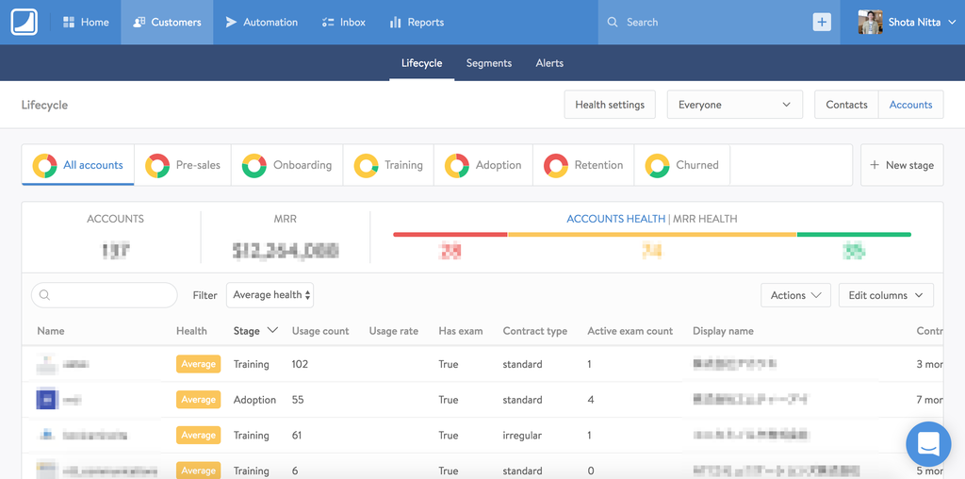This screenshot has height=479, width=965.
Task: Click the Adoption donut chart icon
Action: coord(457,165)
